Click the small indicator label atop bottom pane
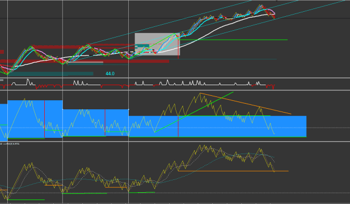Screen dimensions: 350x204 pyautogui.click(x=10, y=143)
